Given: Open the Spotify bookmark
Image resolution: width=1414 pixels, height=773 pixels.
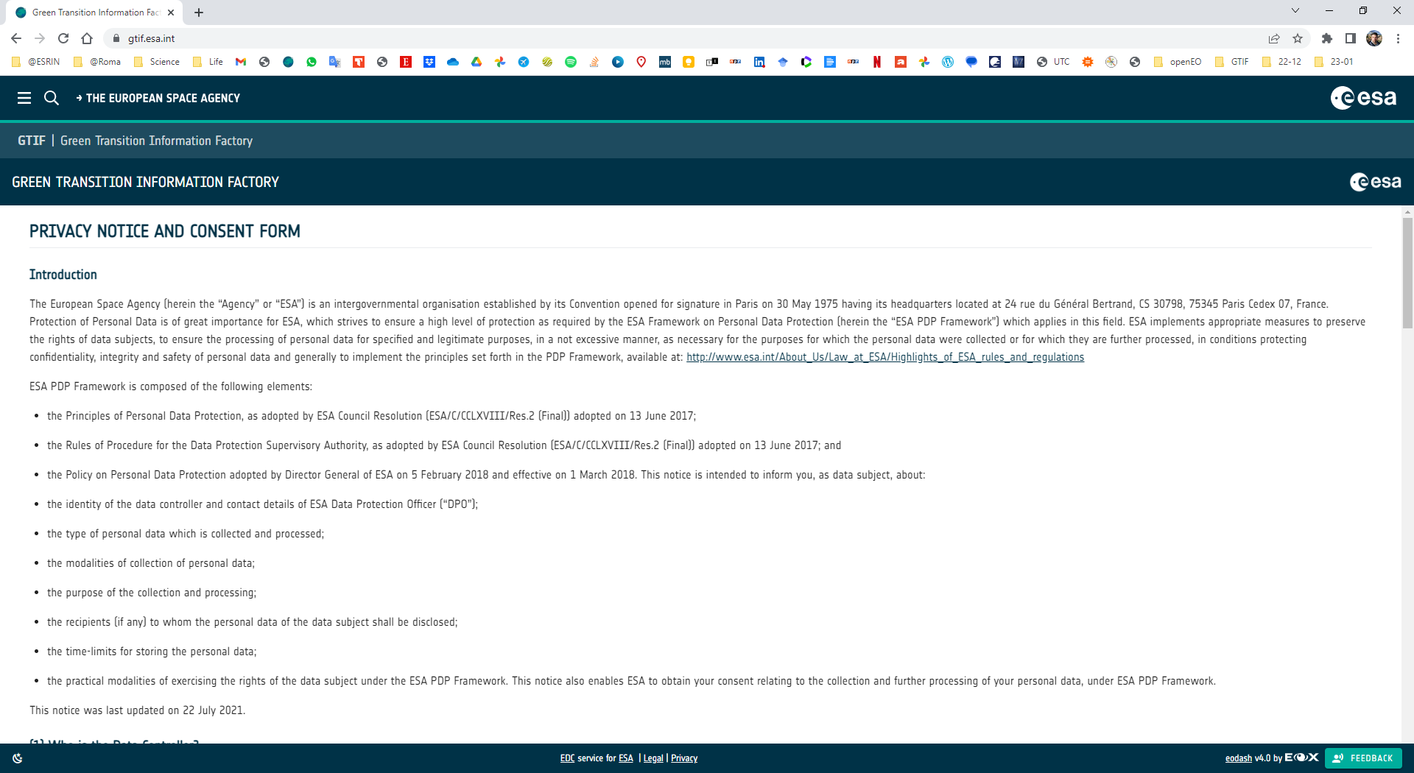Looking at the screenshot, I should (571, 62).
